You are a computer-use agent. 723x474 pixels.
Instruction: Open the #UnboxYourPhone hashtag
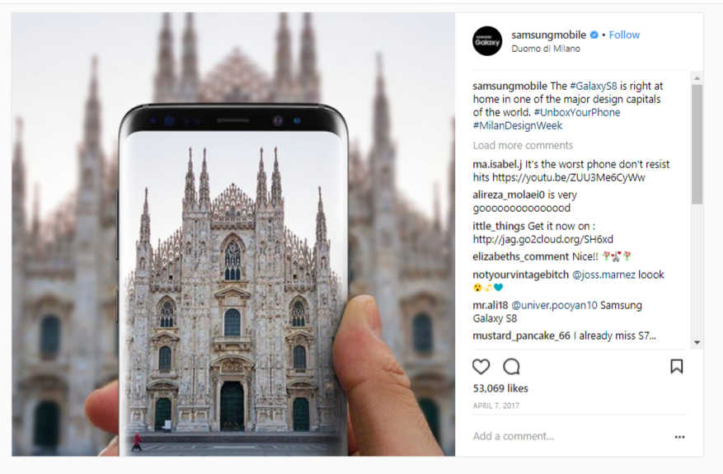tap(577, 112)
